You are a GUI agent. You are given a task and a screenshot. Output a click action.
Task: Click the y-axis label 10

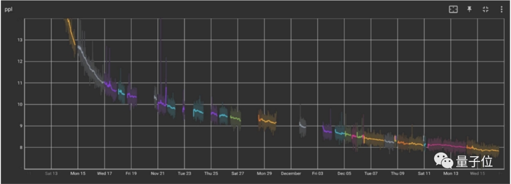[20, 104]
